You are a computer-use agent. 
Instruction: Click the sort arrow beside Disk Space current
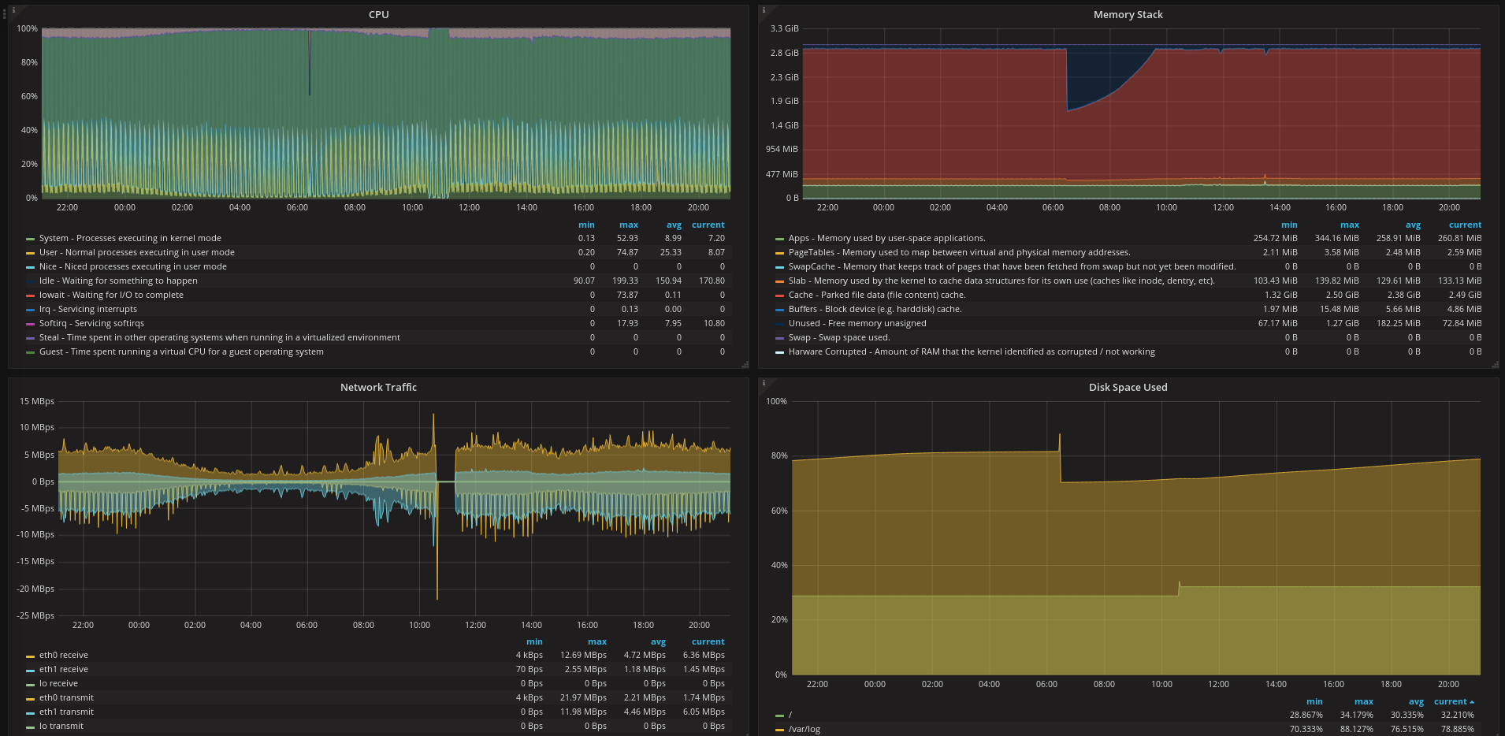pyautogui.click(x=1472, y=701)
